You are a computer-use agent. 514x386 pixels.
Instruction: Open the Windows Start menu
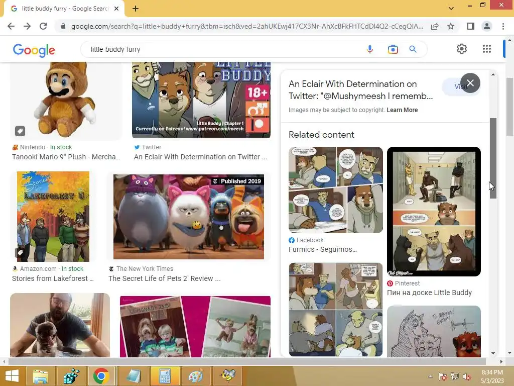12,376
